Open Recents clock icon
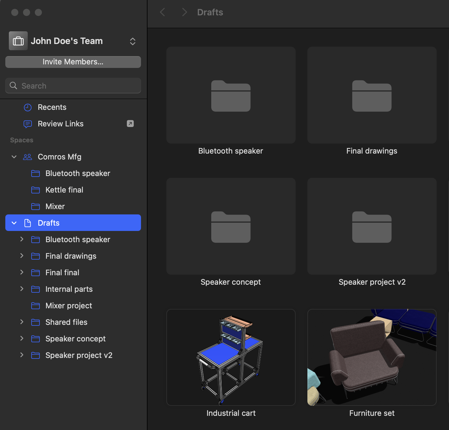449x430 pixels. (x=28, y=107)
